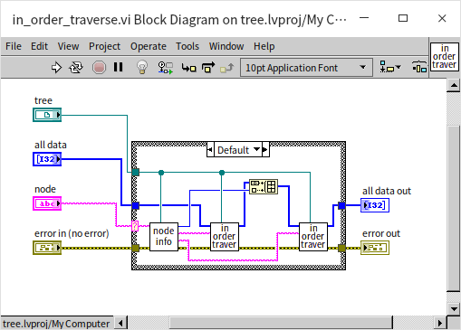This screenshot has width=461, height=330.
Task: Open the Tools menu
Action: [x=187, y=46]
